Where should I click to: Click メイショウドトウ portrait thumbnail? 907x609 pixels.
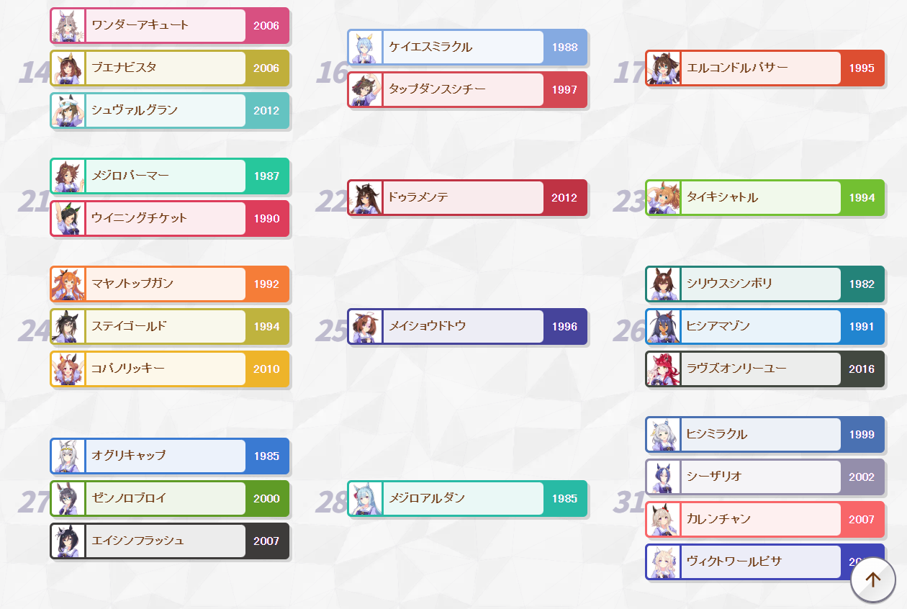tap(366, 327)
